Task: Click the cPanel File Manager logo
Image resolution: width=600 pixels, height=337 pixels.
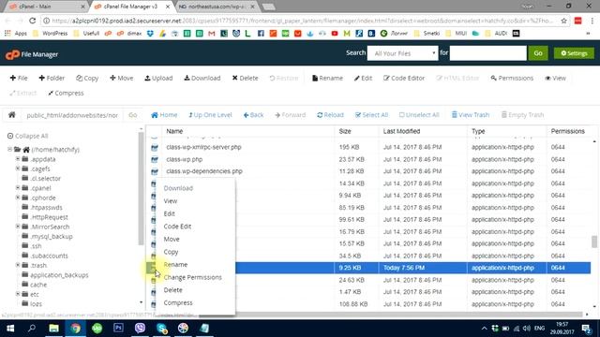Action: (32, 54)
